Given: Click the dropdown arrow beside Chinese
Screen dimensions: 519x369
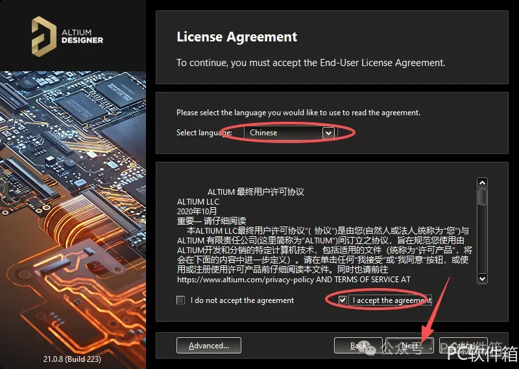Looking at the screenshot, I should (x=328, y=133).
